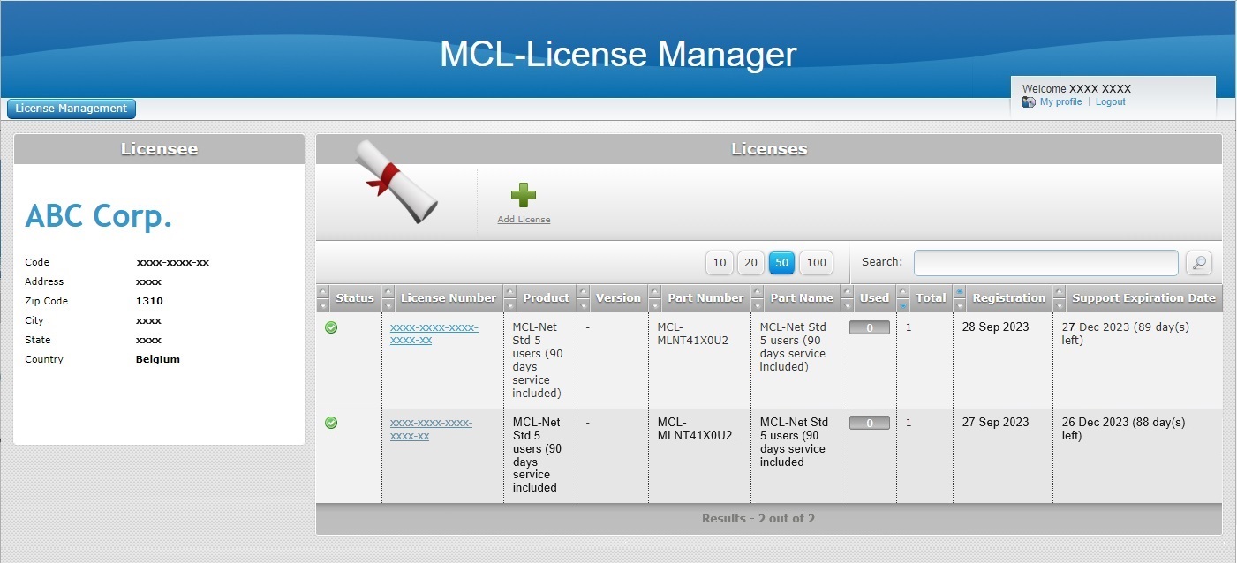This screenshot has width=1237, height=563.
Task: Select the country value Belgium
Action: (158, 359)
